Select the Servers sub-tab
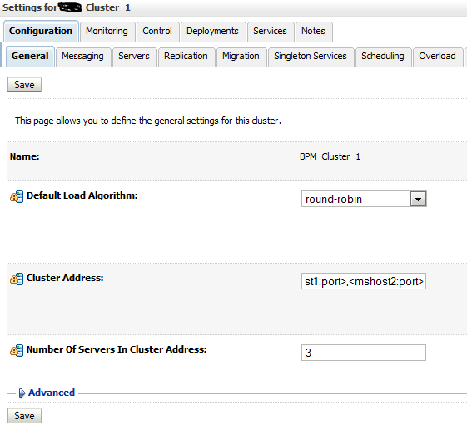Screen dimensions: 467x440 134,57
